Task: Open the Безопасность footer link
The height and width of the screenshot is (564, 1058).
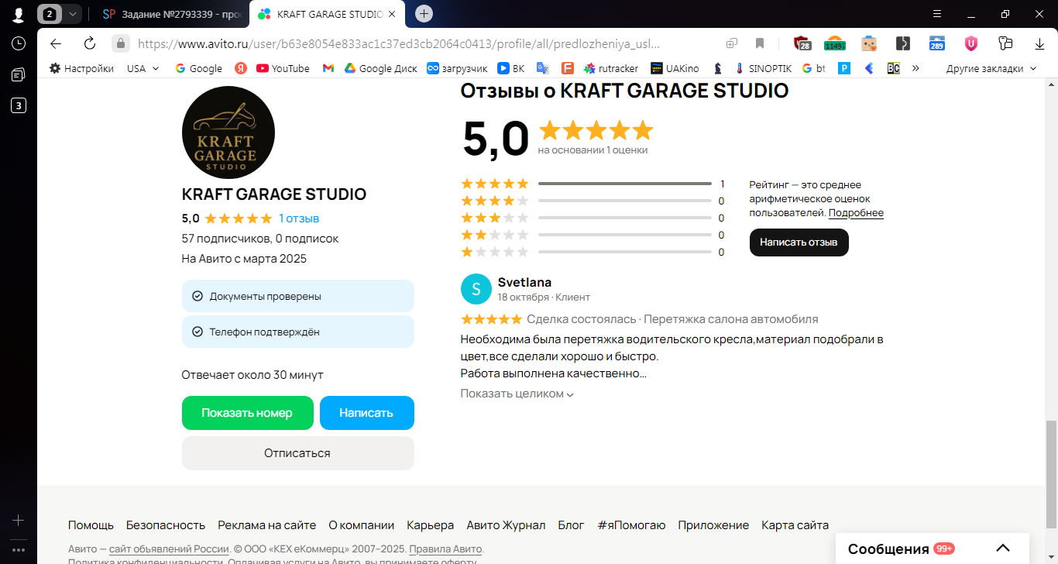Action: 166,525
